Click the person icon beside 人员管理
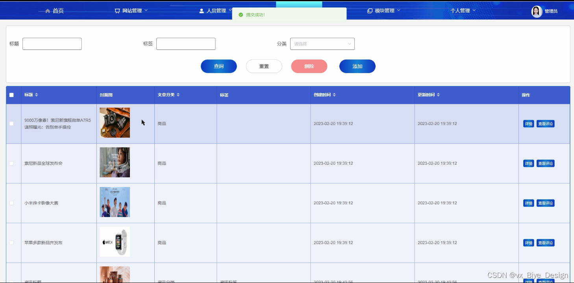The image size is (574, 283). point(202,11)
